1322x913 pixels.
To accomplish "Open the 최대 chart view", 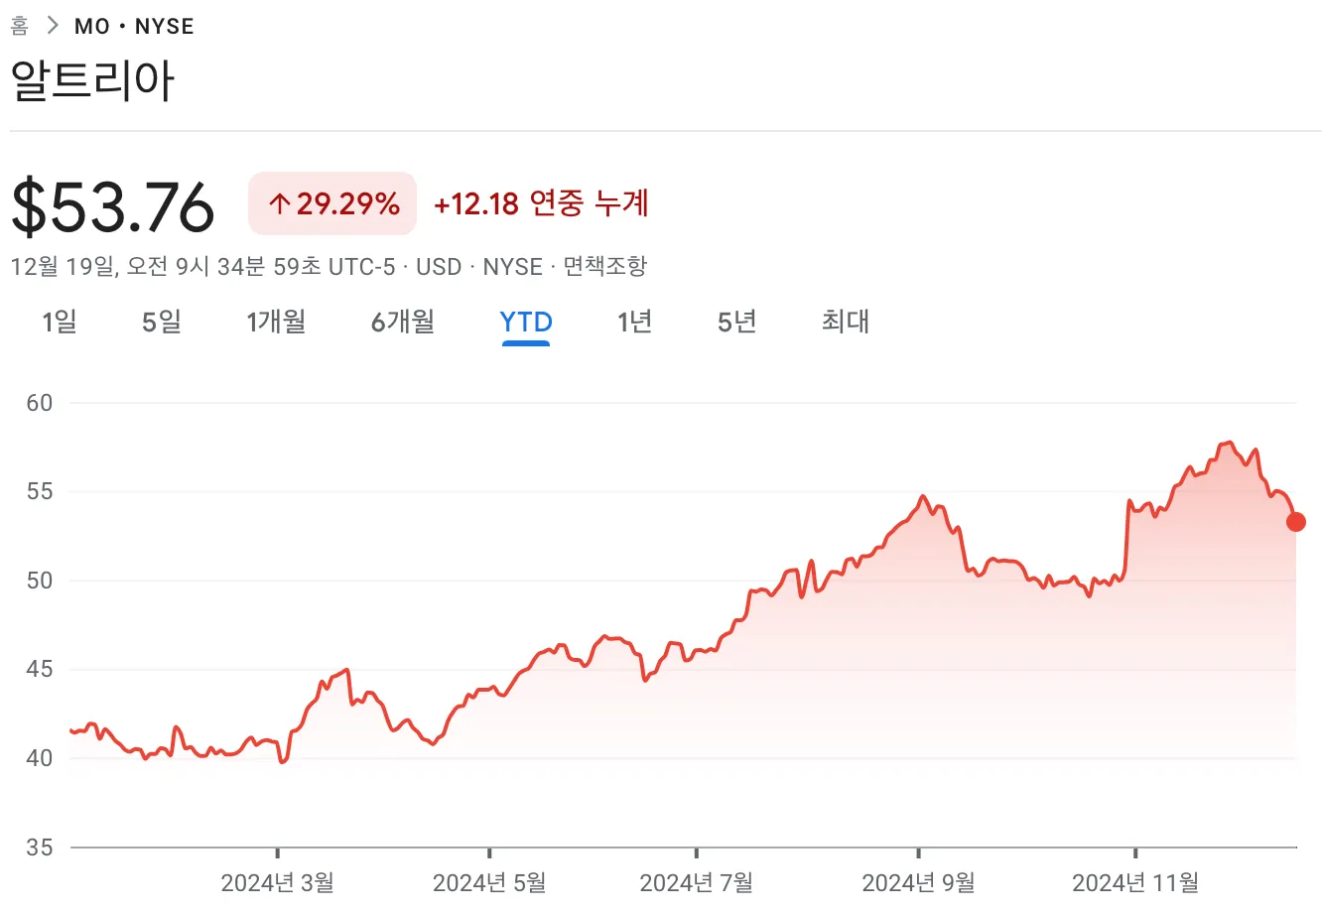I will [x=843, y=322].
